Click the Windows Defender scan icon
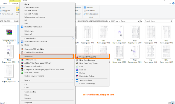Image resolution: width=175 pixels, height=104 pixels. [22, 42]
